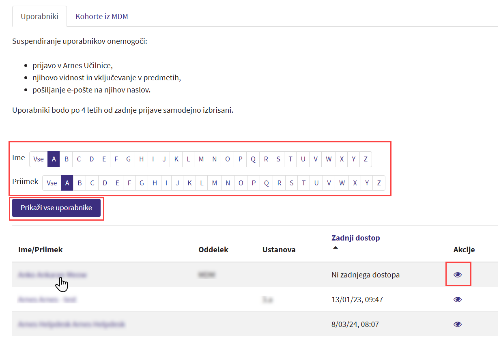Filter Ime by letter Y
The height and width of the screenshot is (348, 499).
[x=353, y=159]
